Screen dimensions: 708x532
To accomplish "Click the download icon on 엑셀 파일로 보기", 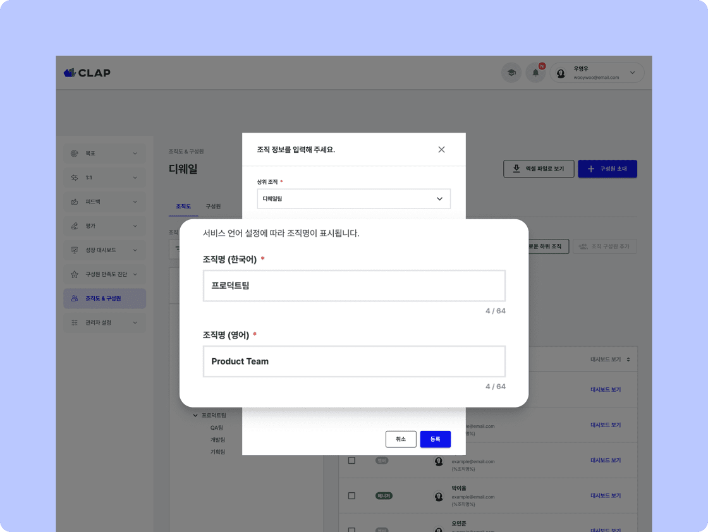I will coord(516,168).
